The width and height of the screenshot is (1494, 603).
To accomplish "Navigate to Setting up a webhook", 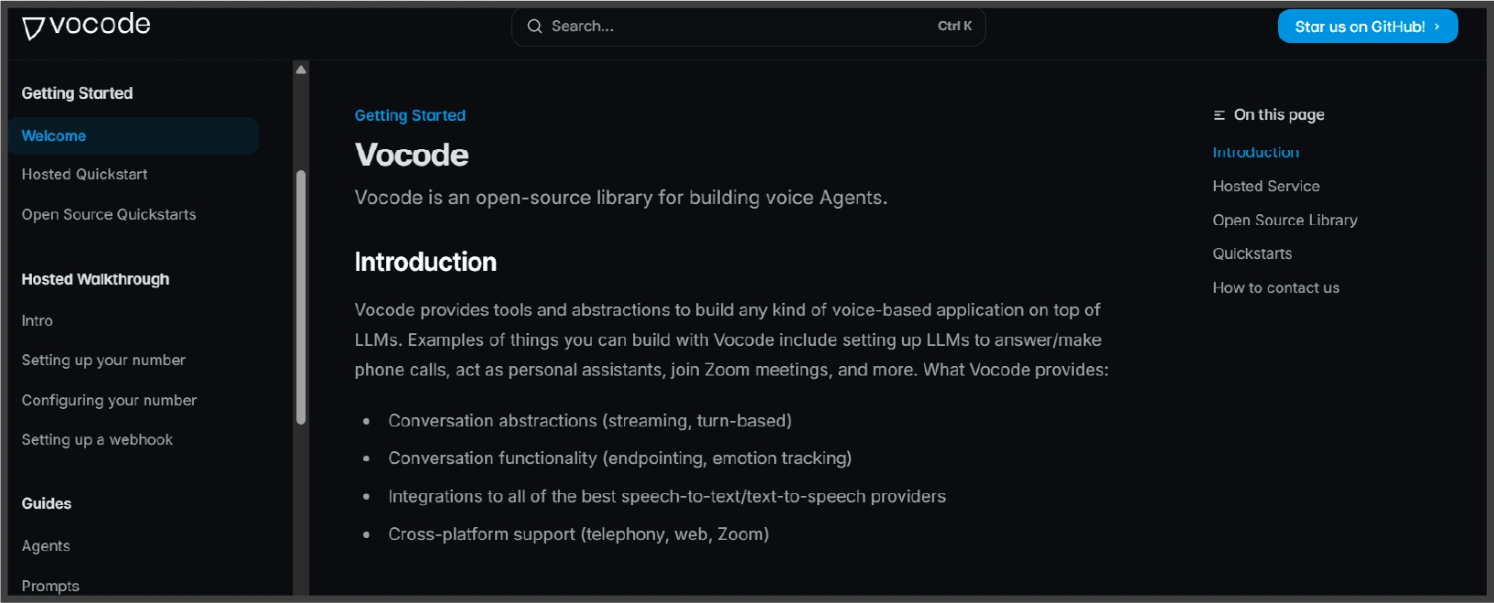I will [97, 439].
